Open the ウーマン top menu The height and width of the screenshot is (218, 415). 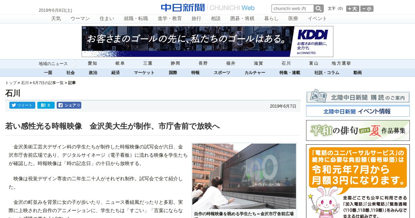click(x=80, y=19)
